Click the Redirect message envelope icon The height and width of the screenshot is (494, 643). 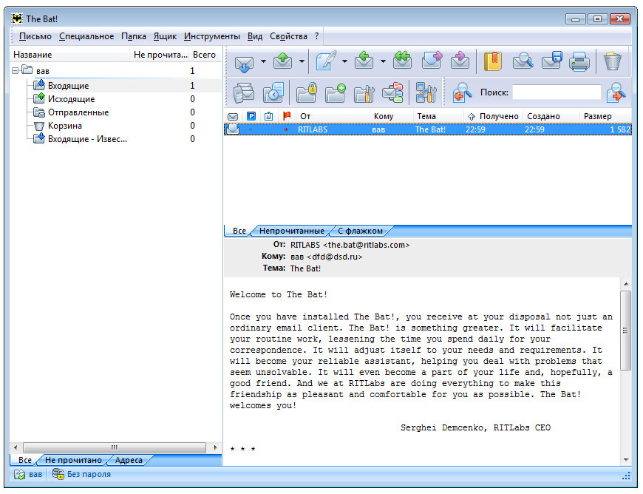click(x=460, y=61)
